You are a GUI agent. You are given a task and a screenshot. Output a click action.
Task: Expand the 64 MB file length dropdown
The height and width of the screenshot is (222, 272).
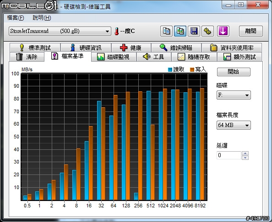click(x=234, y=125)
